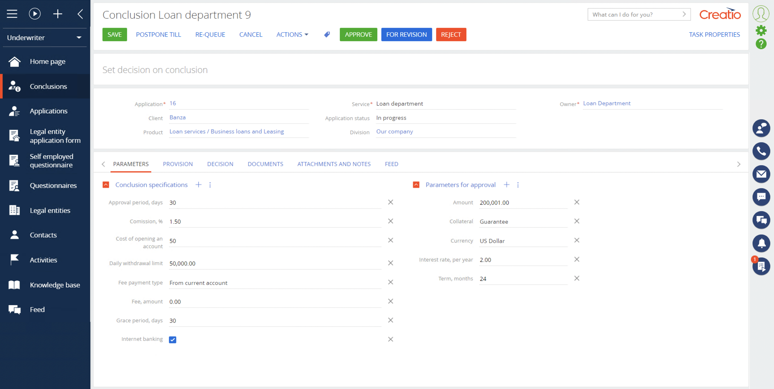Uncheck the Internet banking checkbox

(173, 340)
